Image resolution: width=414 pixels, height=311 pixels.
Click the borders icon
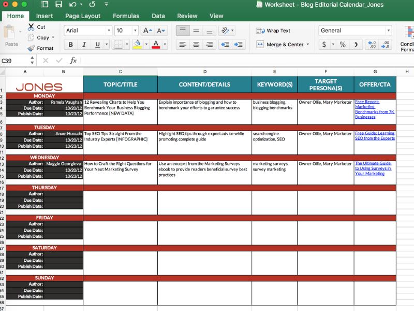tap(118, 44)
